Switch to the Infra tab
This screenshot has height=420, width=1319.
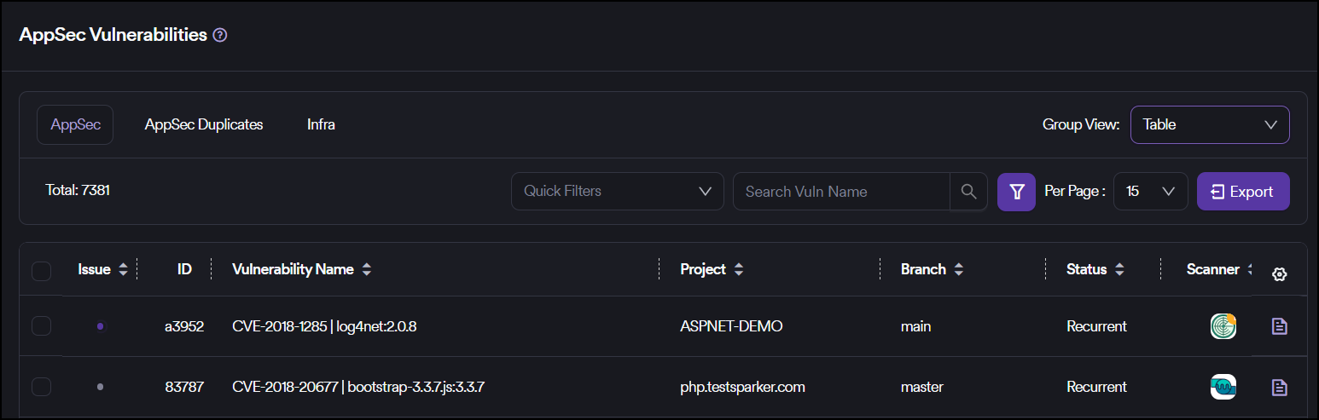click(x=321, y=124)
